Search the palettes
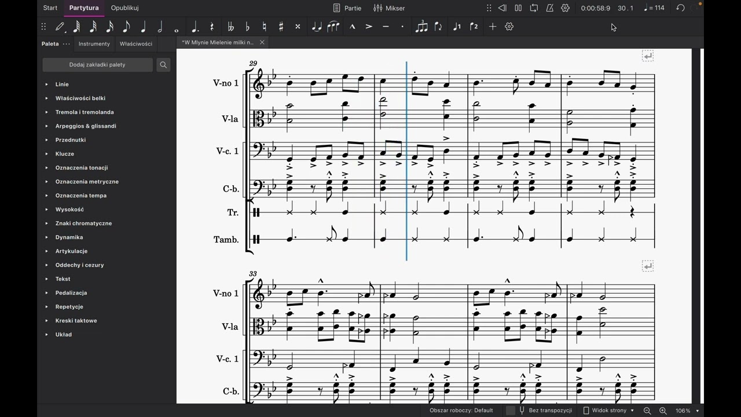Viewport: 741px width, 417px height. 163,65
